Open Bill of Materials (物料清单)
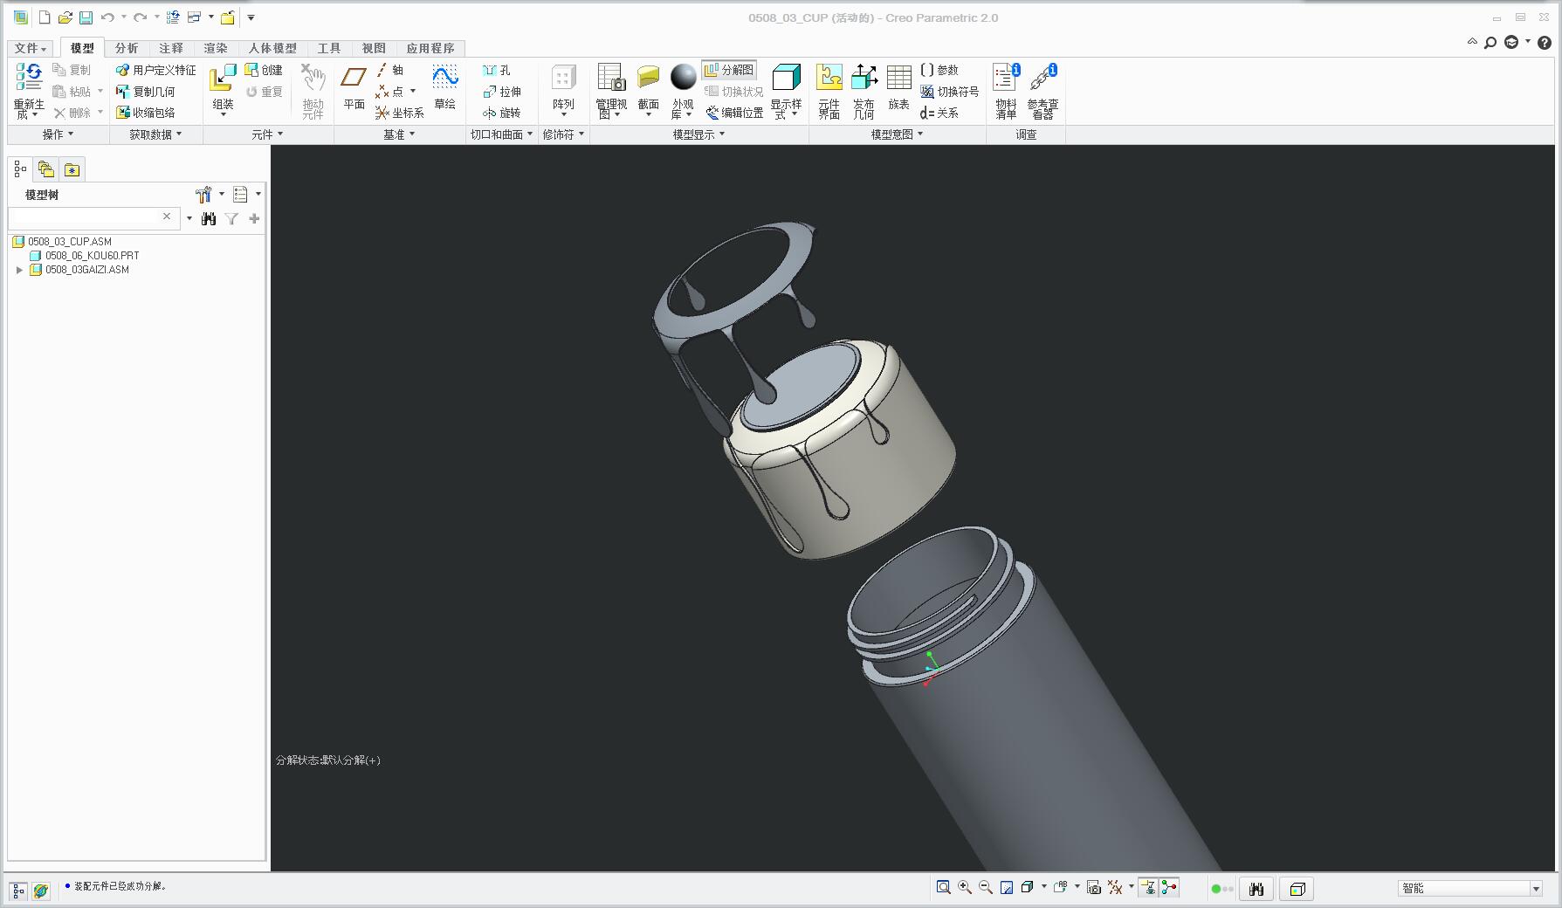The image size is (1562, 908). pos(1006,91)
